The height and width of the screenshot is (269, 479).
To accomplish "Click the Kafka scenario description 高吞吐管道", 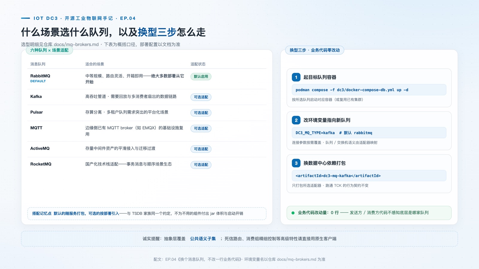I will point(131,97).
